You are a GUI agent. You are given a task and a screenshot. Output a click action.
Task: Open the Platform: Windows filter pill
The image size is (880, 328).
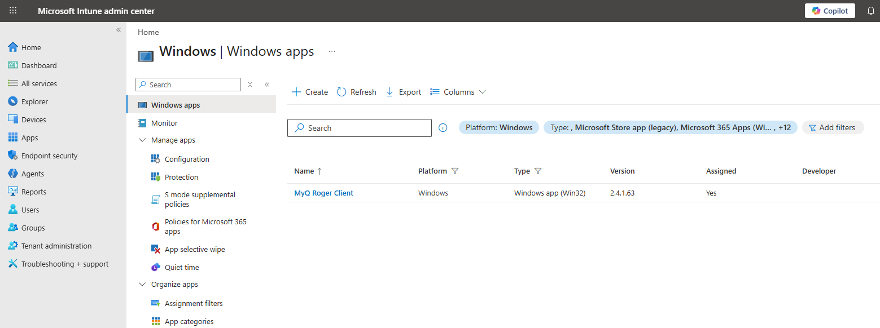[499, 127]
